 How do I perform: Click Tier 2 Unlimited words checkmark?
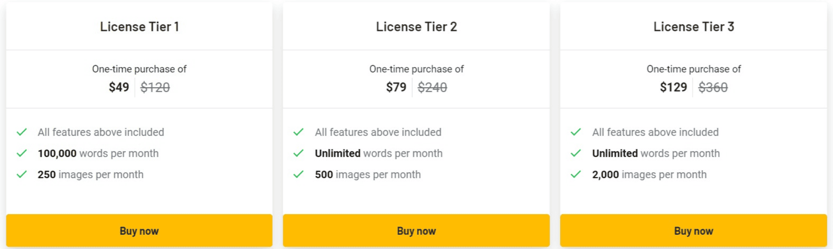(x=299, y=153)
